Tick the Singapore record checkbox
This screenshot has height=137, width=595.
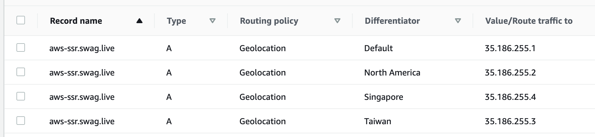21,97
